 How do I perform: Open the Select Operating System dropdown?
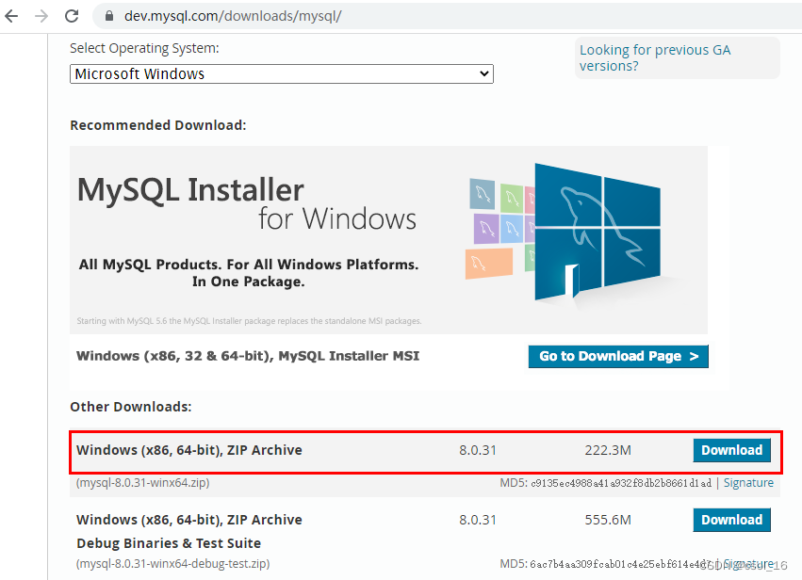point(282,74)
